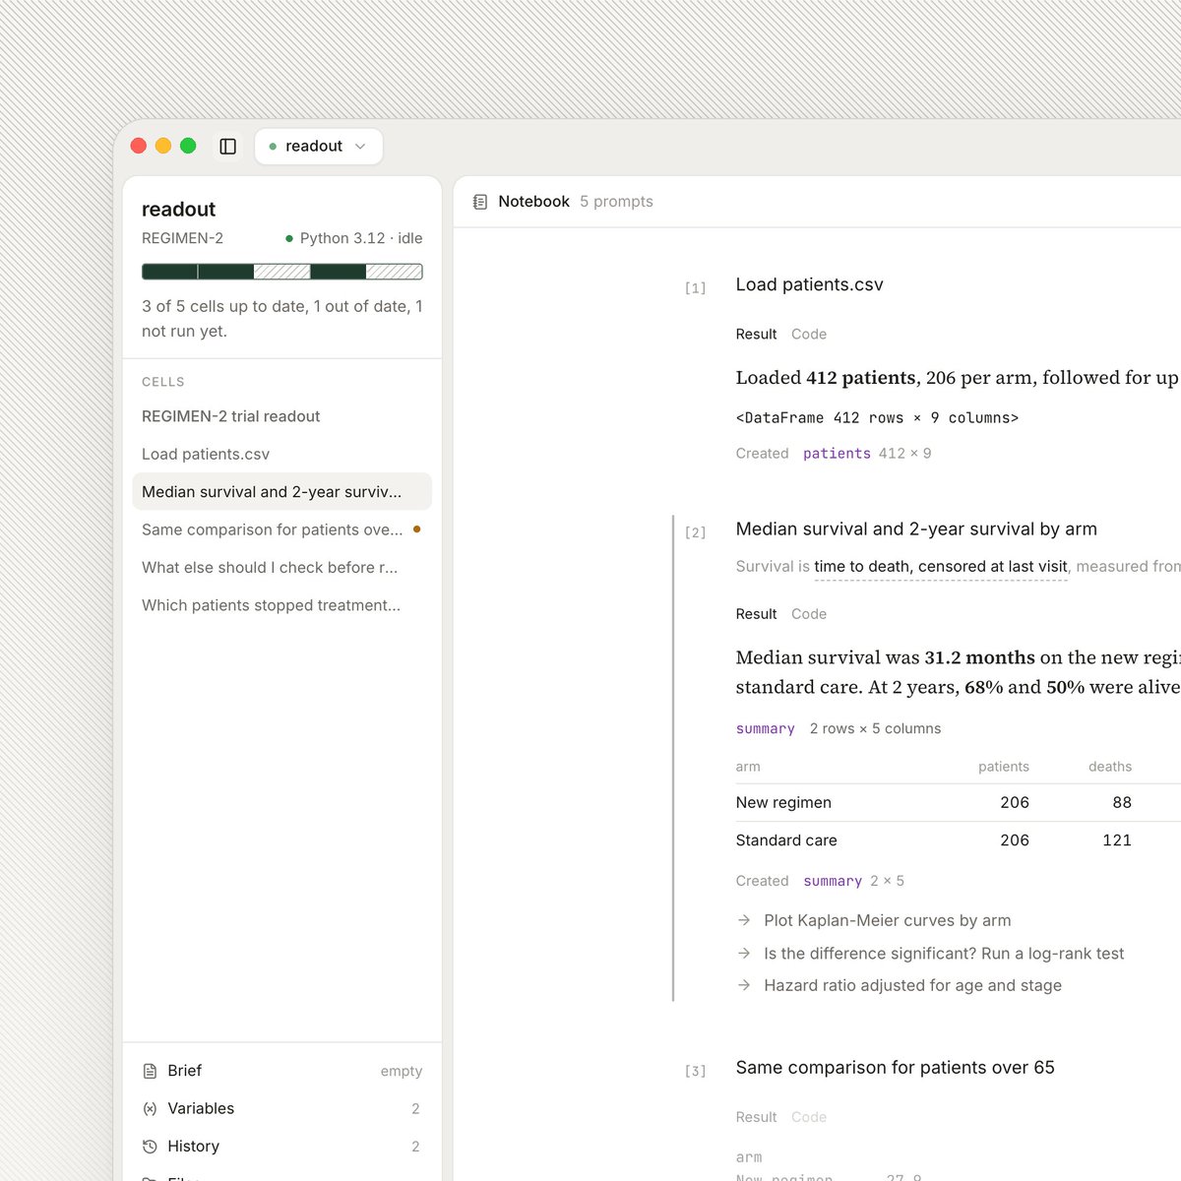Open Code tab for patients over 65 cell
Screen dimensions: 1181x1181
coord(809,1117)
